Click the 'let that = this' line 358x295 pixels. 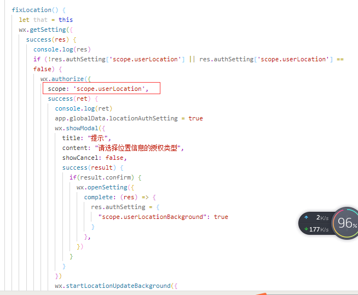click(x=45, y=20)
